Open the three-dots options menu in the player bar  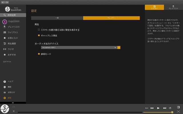click(13, 107)
